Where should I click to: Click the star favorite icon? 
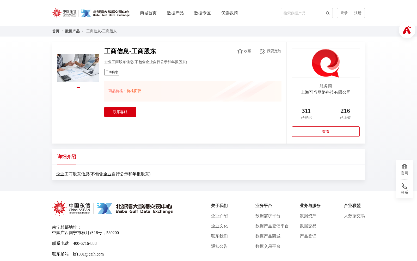tap(240, 51)
